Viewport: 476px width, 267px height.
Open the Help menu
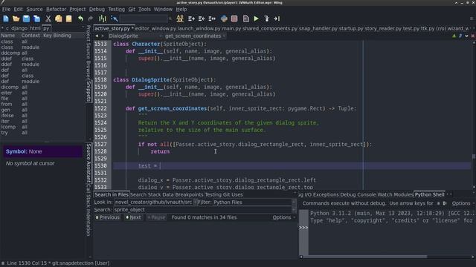(x=181, y=10)
